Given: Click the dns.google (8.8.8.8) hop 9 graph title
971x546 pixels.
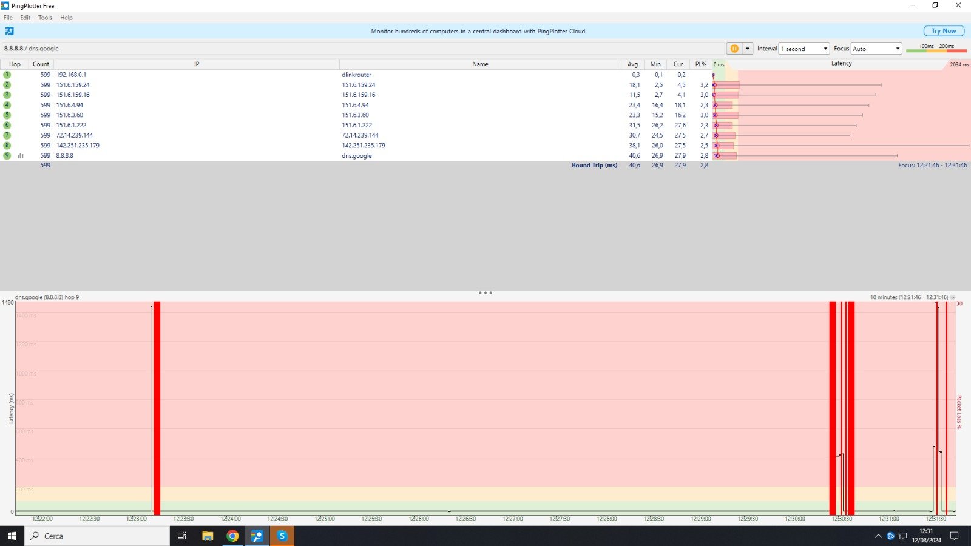Looking at the screenshot, I should pyautogui.click(x=47, y=297).
